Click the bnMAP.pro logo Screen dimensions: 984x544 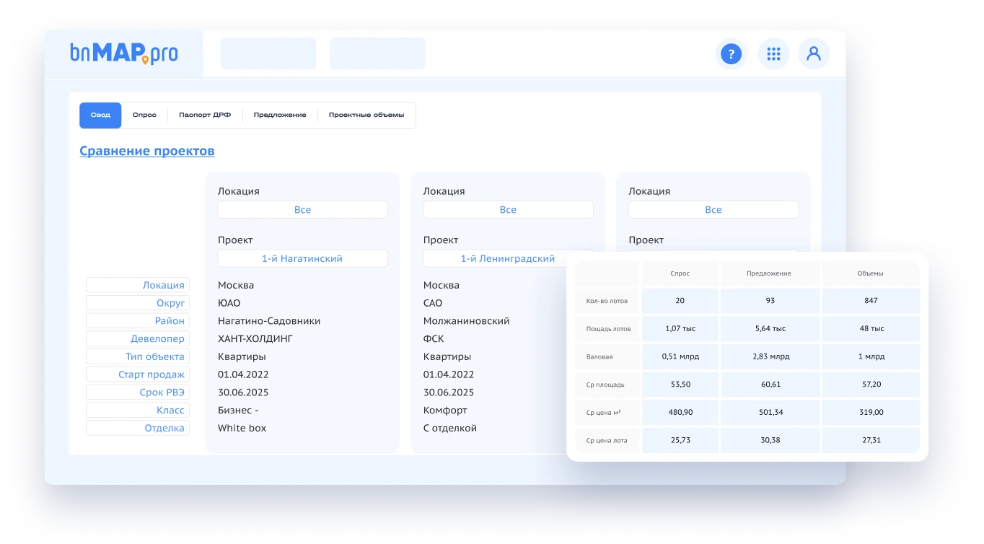(x=124, y=53)
